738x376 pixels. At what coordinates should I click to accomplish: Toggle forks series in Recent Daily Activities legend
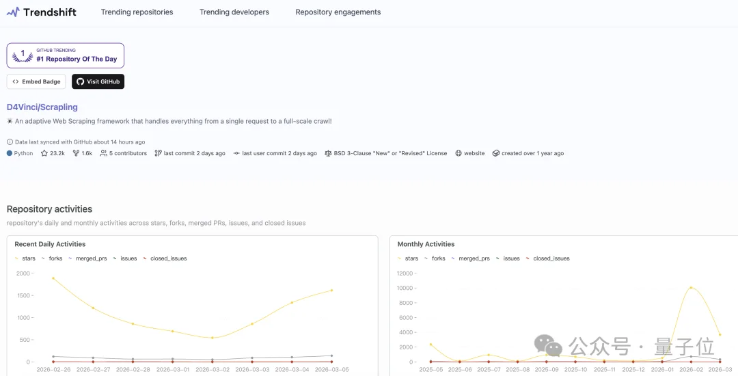coord(52,258)
